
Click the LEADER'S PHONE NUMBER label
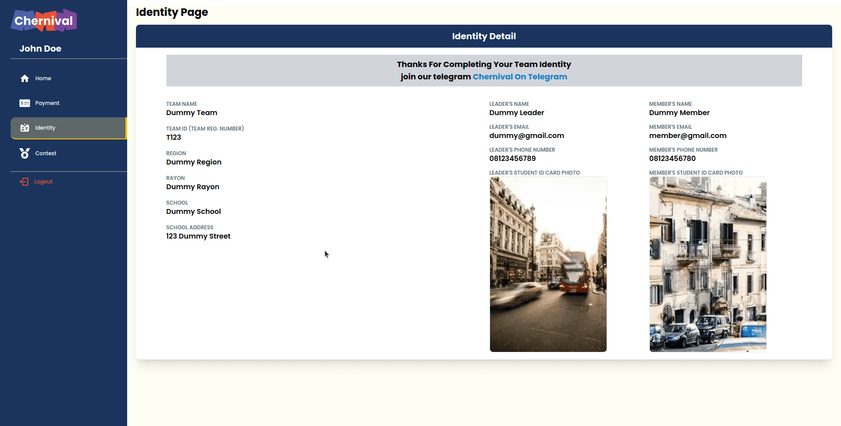tap(522, 150)
